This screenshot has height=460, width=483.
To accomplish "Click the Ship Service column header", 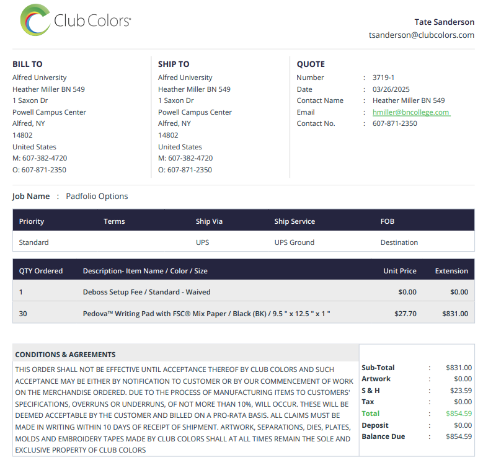I will coord(295,221).
